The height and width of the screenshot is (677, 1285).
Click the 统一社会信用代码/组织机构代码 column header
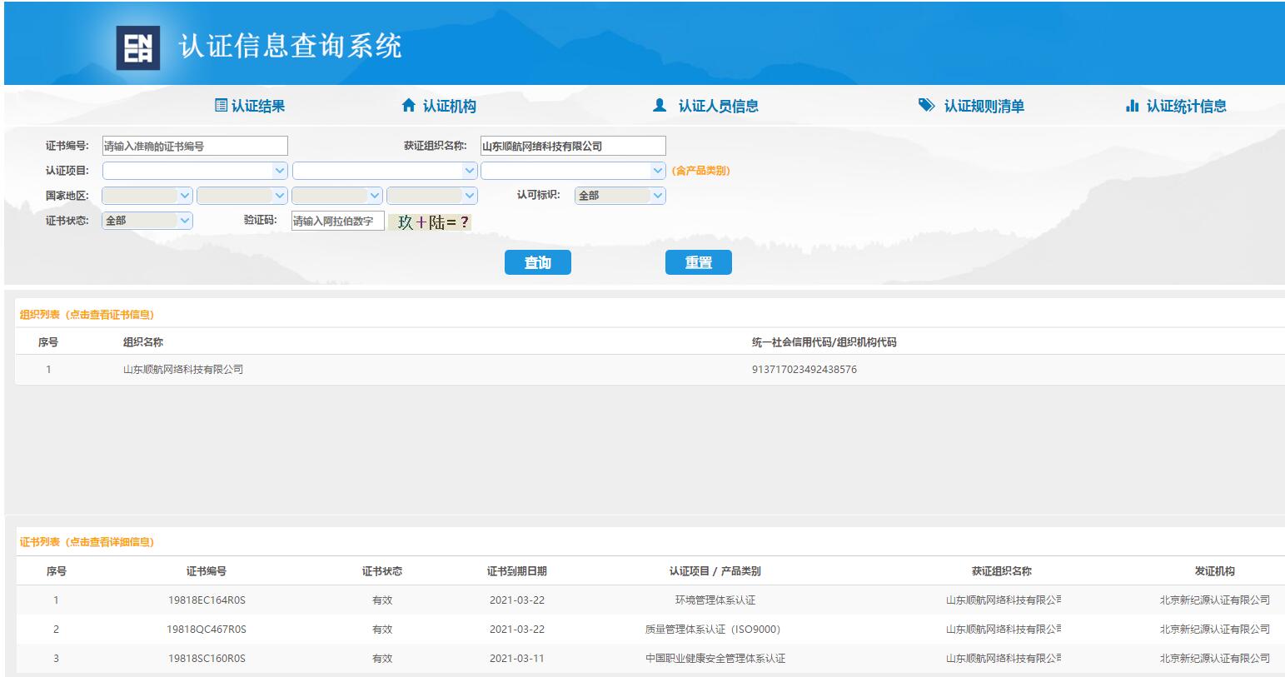coord(824,342)
